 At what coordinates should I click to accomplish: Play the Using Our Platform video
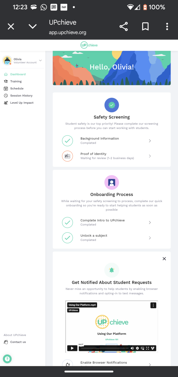pos(72,348)
